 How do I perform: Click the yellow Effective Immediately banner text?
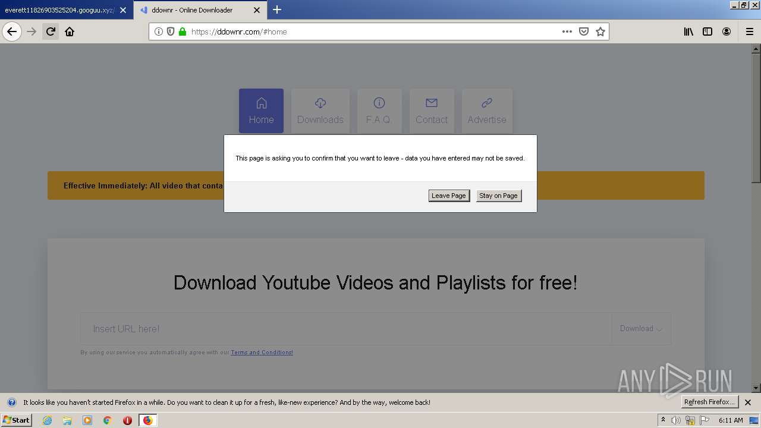click(x=143, y=185)
